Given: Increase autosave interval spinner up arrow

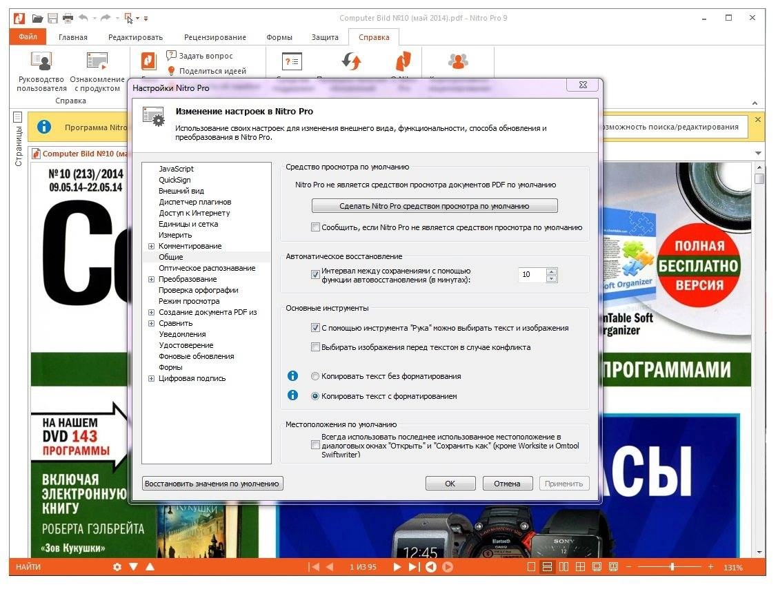Looking at the screenshot, I should coord(551,271).
